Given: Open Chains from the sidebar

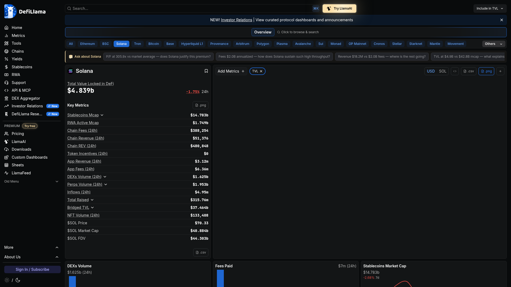Looking at the screenshot, I should pos(18,51).
